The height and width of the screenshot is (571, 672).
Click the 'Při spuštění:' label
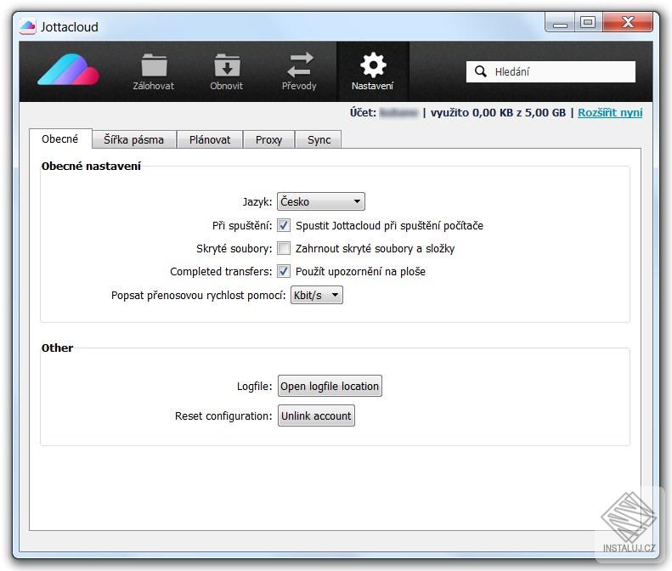coord(242,225)
